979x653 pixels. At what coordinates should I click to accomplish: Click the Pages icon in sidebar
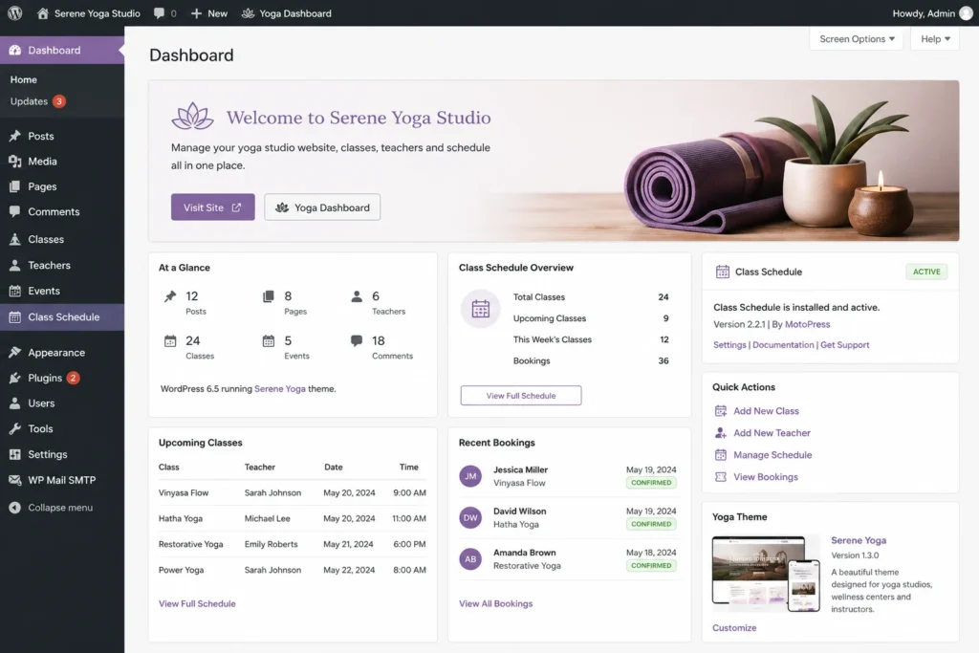tap(15, 186)
